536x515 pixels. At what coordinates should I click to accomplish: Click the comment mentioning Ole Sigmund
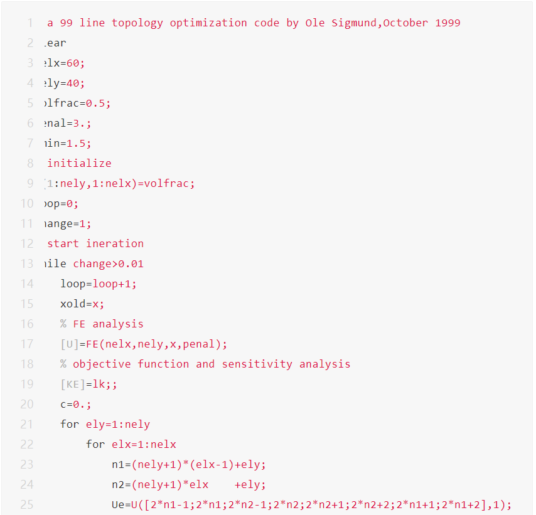coord(254,23)
